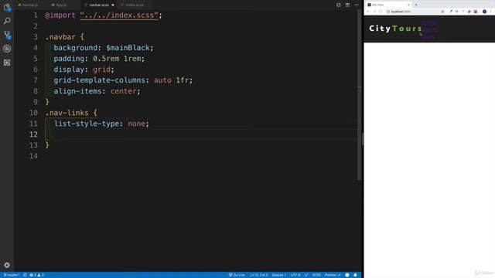Open the Manage gear icon in VS Code

coord(7,265)
